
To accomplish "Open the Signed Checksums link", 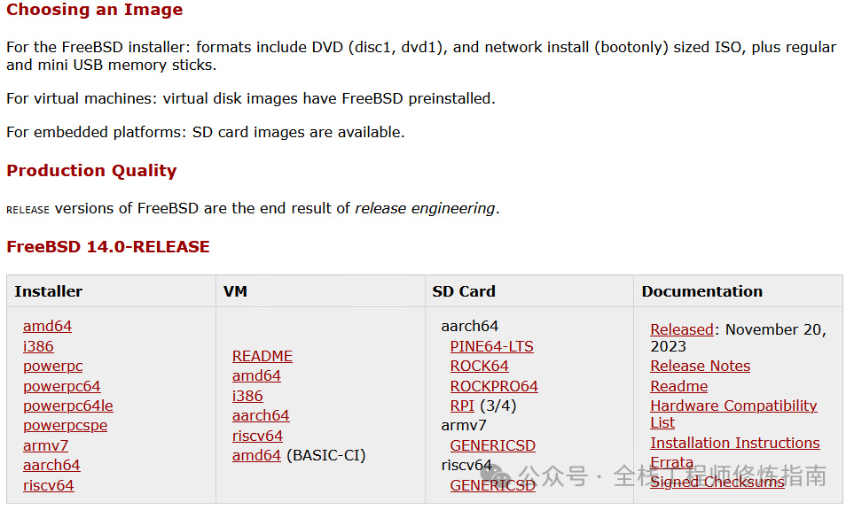I will [717, 482].
